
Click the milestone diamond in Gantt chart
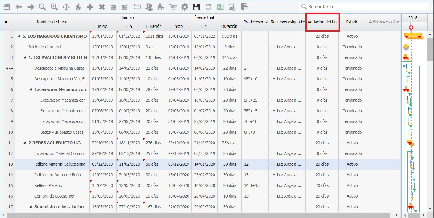tap(406, 47)
